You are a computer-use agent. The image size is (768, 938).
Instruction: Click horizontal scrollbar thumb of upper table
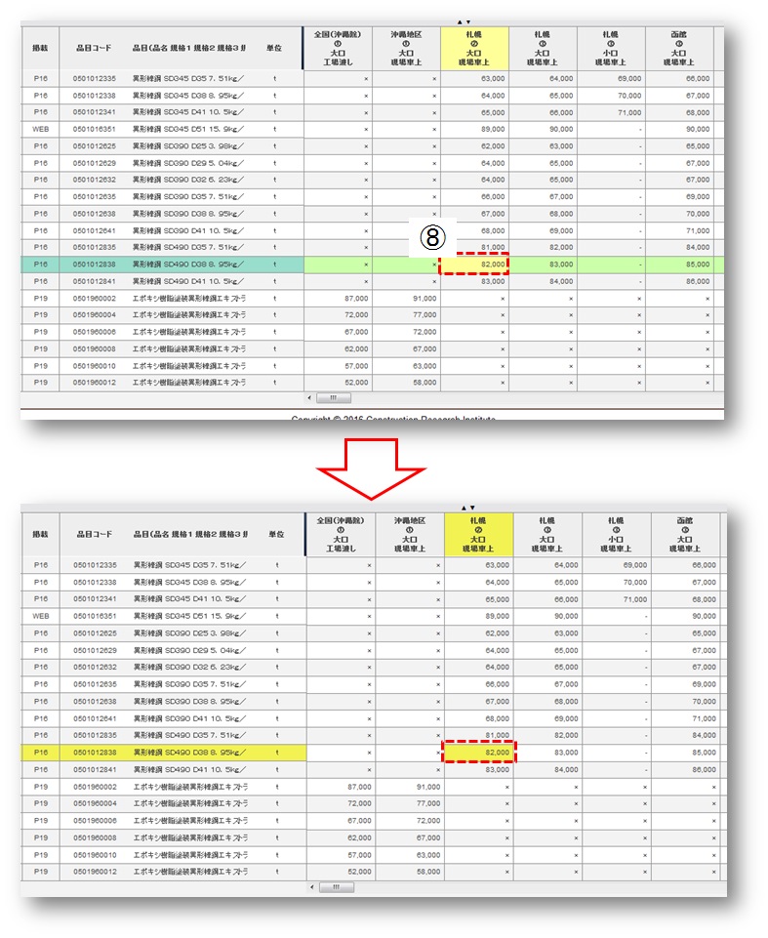333,398
